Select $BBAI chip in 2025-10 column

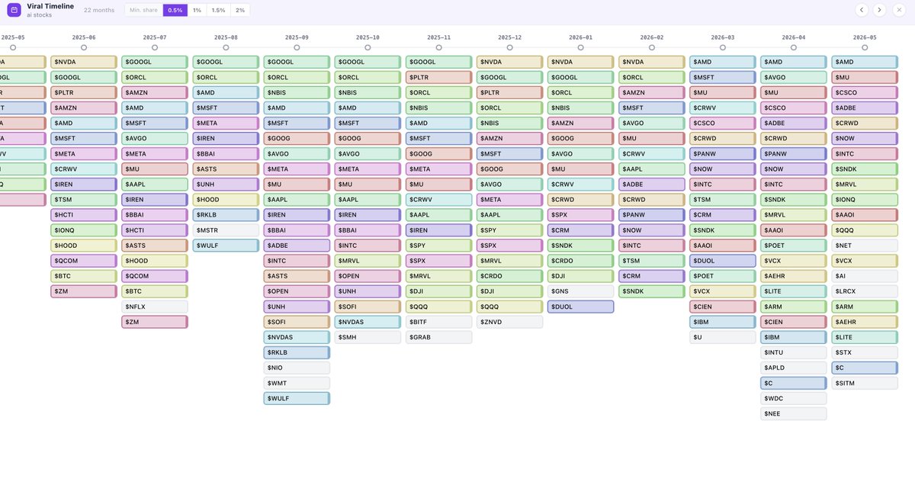[x=368, y=230]
